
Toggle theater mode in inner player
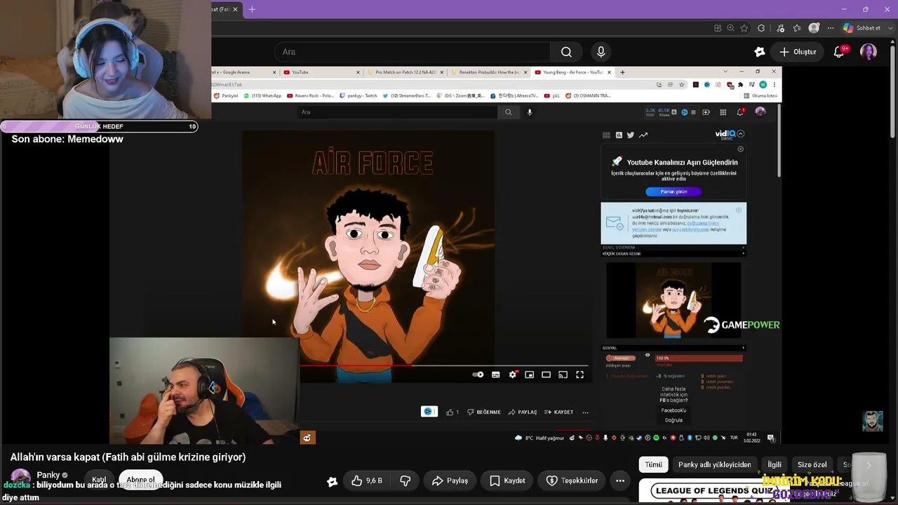point(547,375)
